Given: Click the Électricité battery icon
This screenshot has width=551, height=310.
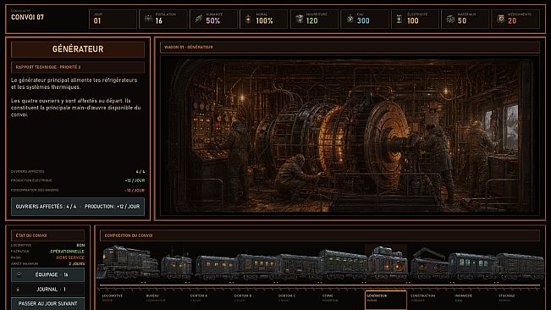Looking at the screenshot, I should (x=399, y=19).
